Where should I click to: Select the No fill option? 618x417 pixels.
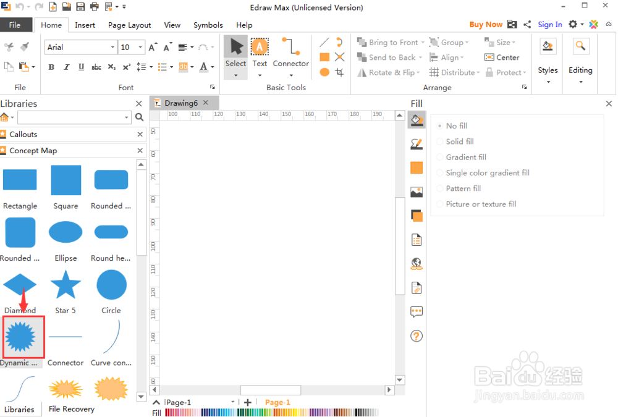coord(452,126)
